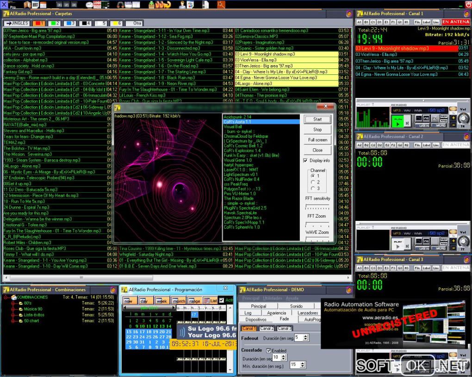
Task: Expand the 80's combination folder
Action: (x=14, y=303)
